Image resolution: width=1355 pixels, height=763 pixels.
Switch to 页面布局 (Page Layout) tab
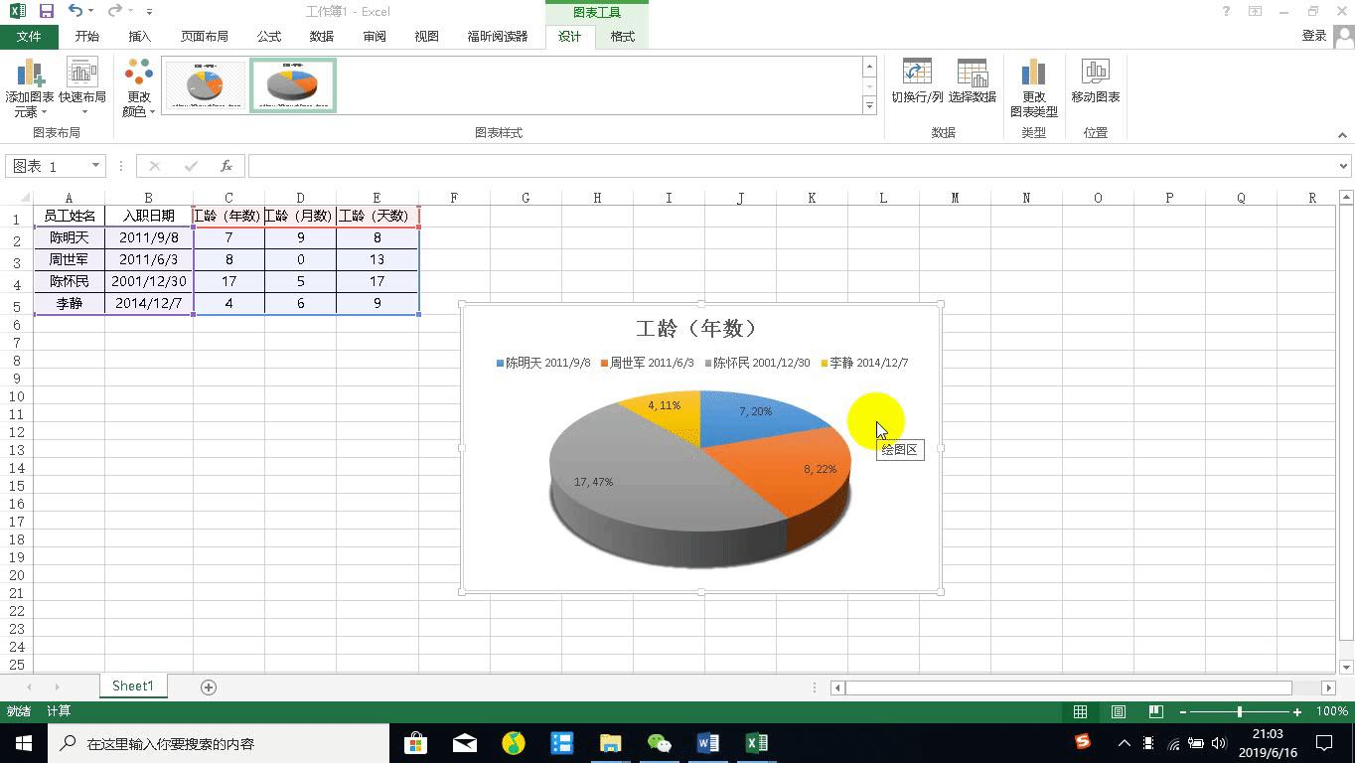(205, 36)
